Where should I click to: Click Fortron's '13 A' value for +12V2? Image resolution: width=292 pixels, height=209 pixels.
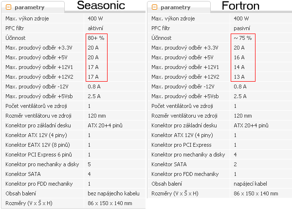pyautogui.click(x=239, y=76)
